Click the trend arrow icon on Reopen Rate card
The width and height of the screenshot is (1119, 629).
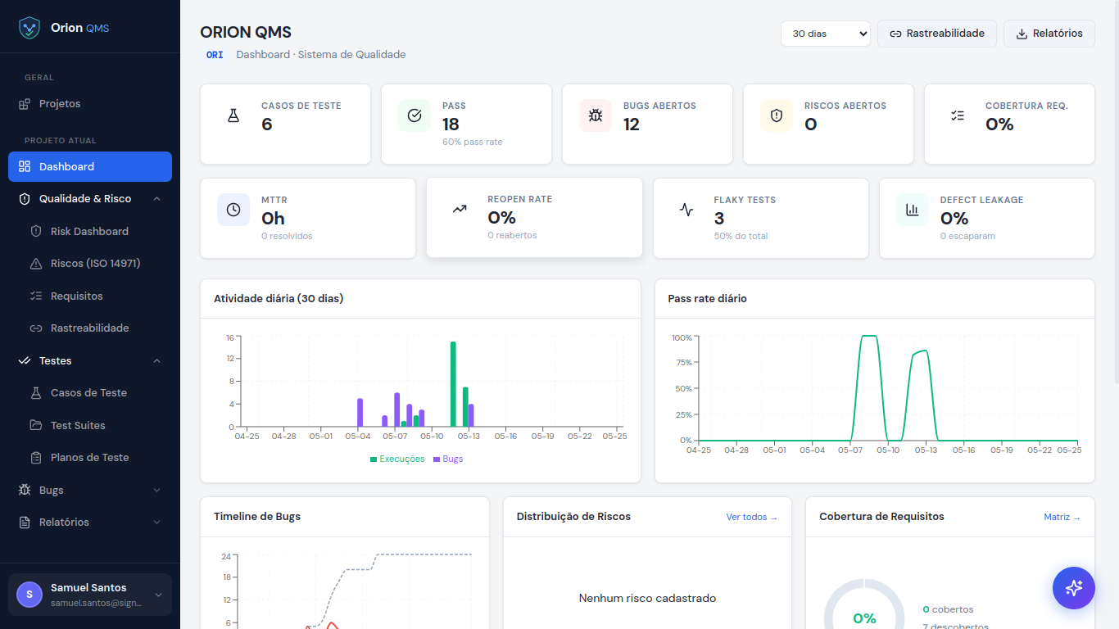click(x=460, y=209)
